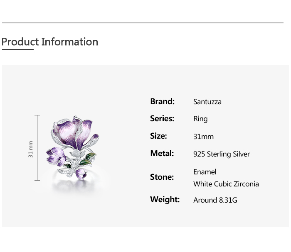Click the Product Information heading
Viewport: 291px width, 252px height.
click(50, 42)
